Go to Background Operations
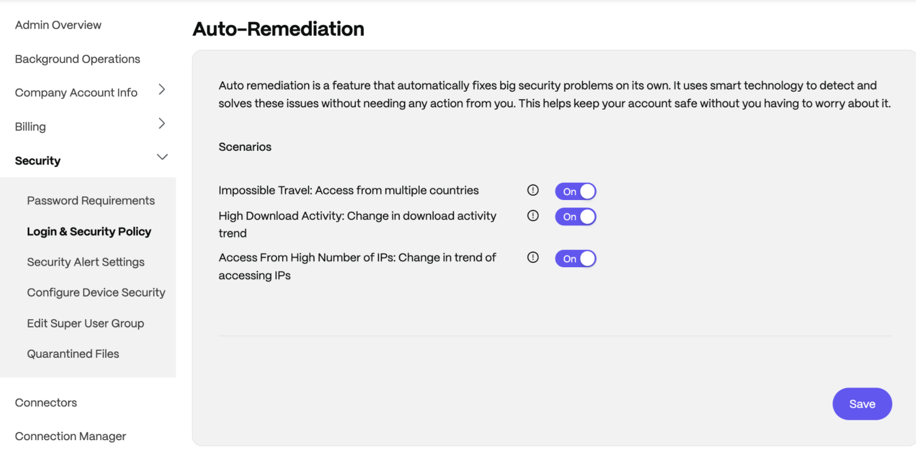This screenshot has width=916, height=451. pyautogui.click(x=78, y=59)
